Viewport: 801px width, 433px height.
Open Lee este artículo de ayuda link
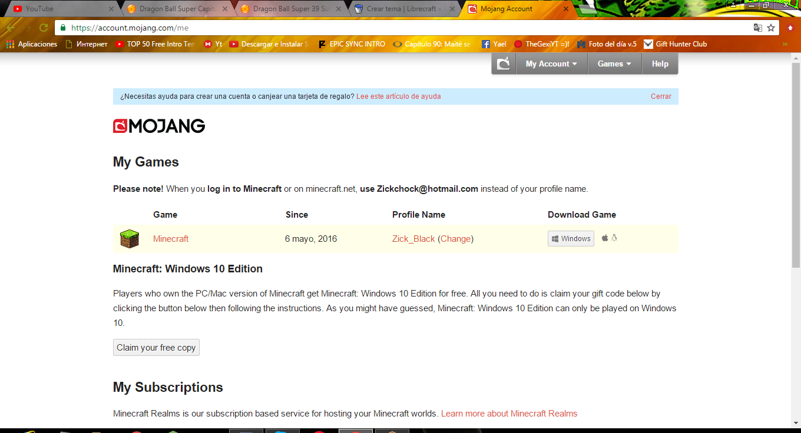(399, 96)
